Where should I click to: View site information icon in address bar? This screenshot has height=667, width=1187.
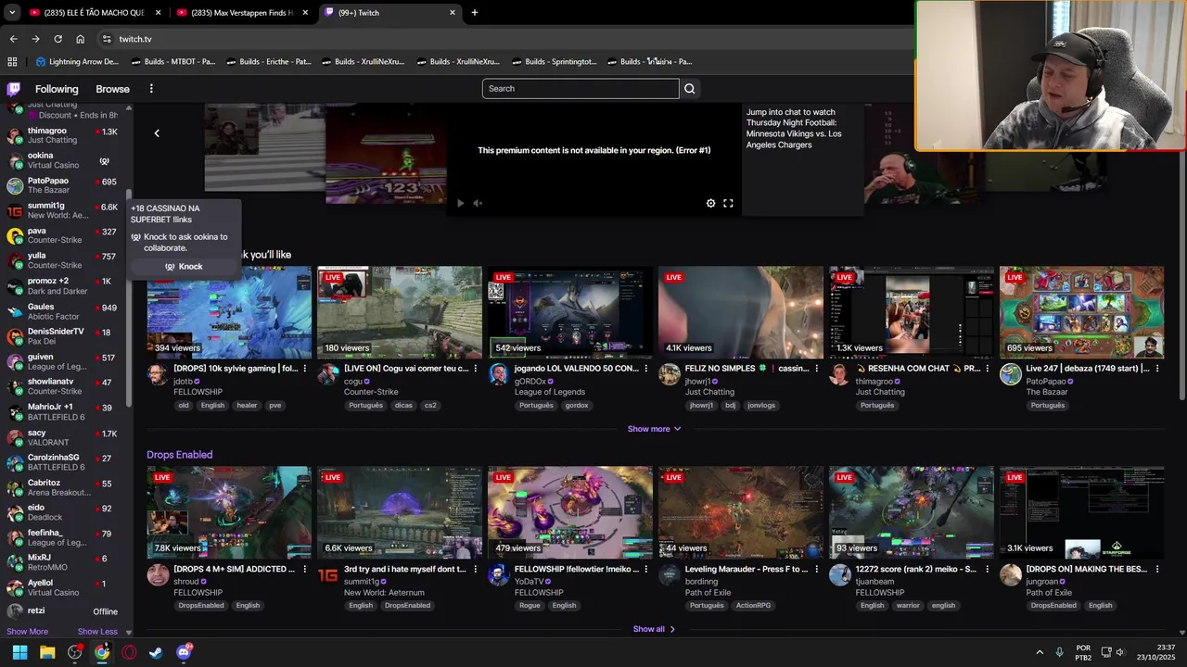click(107, 39)
